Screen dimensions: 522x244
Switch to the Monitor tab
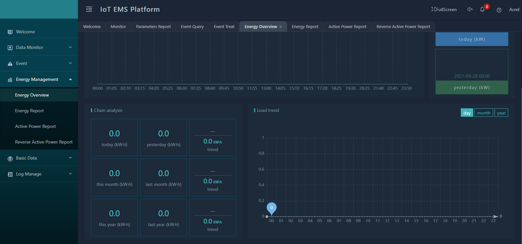(x=118, y=26)
